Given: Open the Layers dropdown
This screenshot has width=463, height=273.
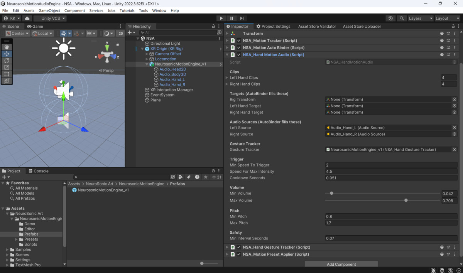Looking at the screenshot, I should point(420,18).
